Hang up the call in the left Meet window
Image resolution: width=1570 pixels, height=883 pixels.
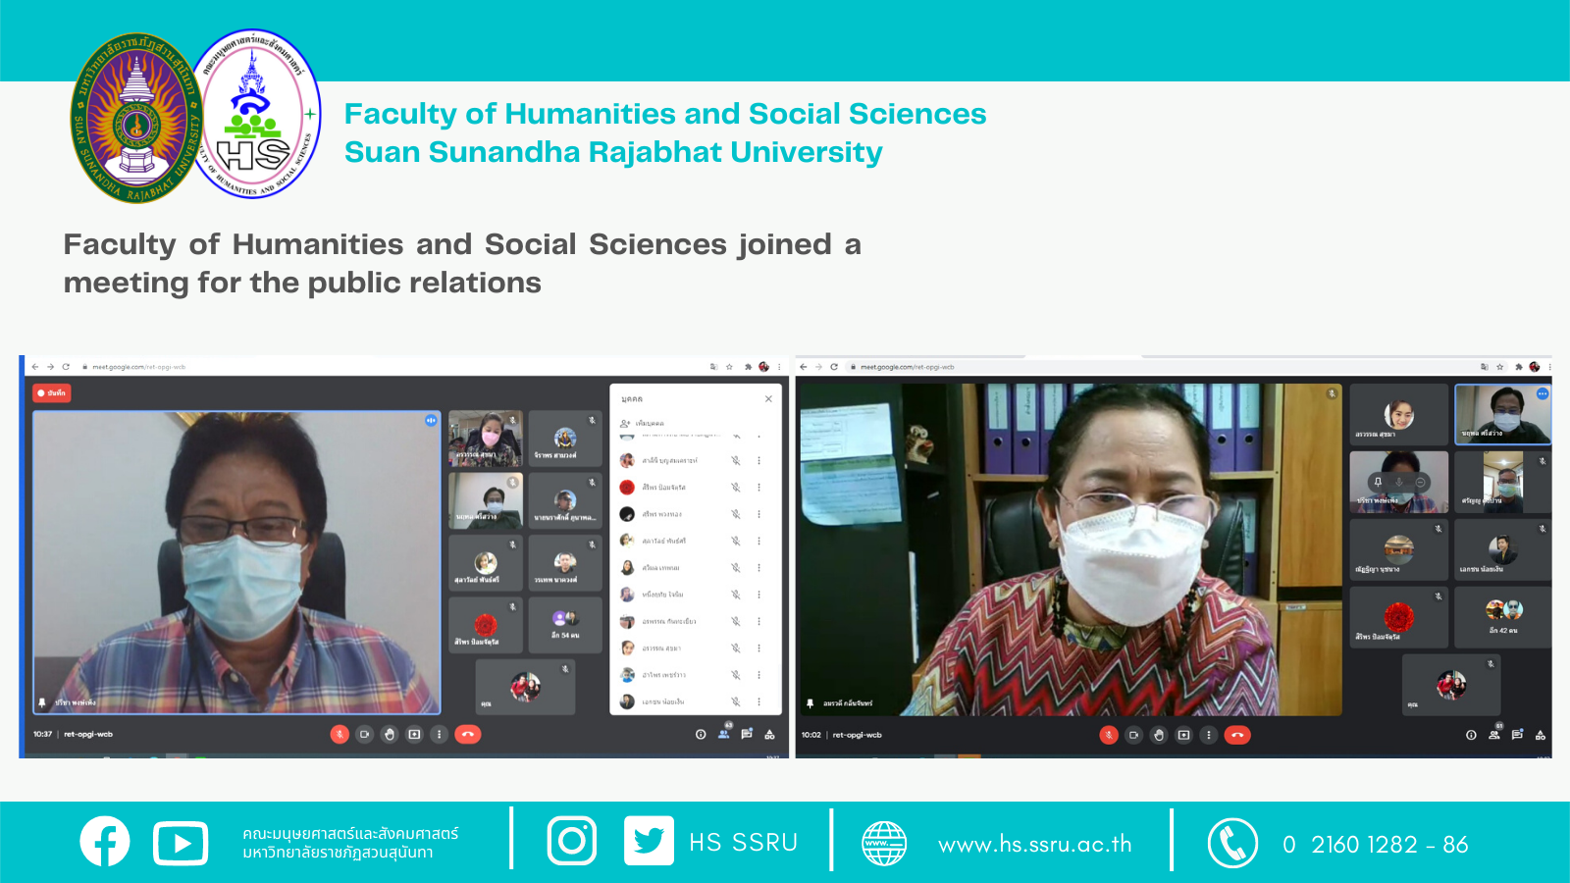pyautogui.click(x=468, y=734)
